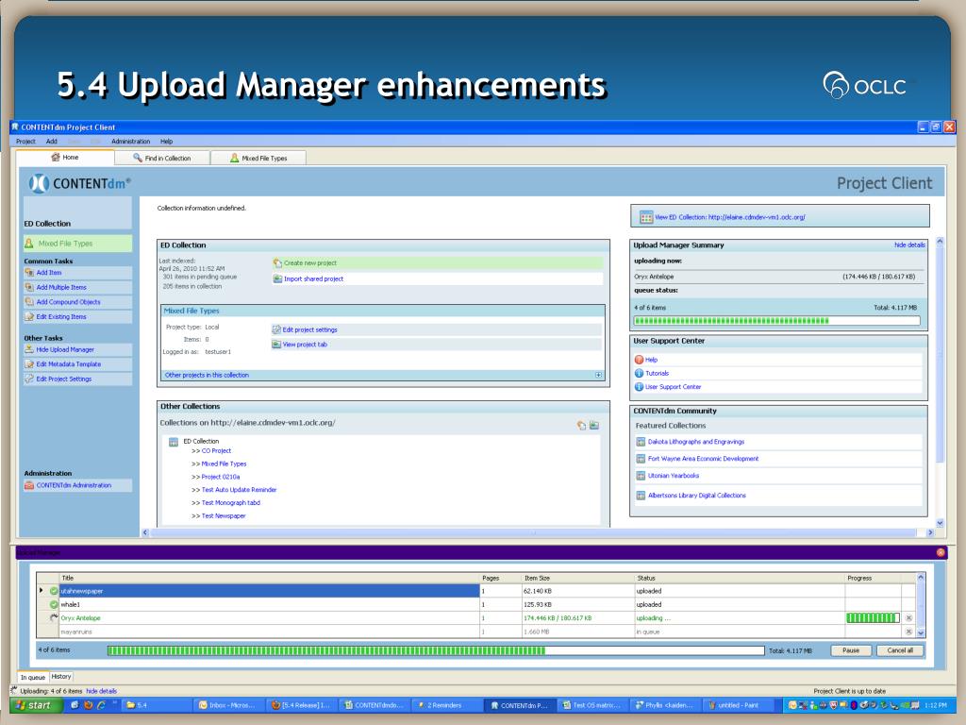Viewport: 966px width, 725px height.
Task: Click the blue Tutorials info icon
Action: (639, 373)
